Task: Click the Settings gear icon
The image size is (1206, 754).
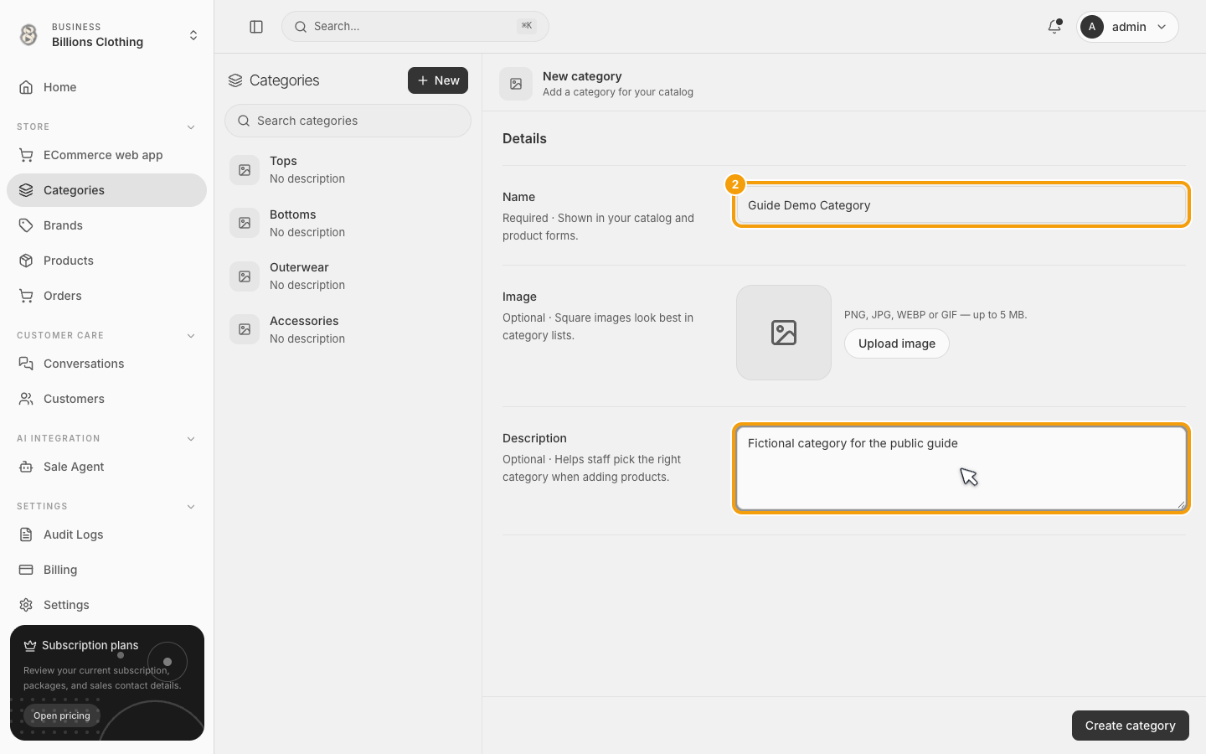Action: coord(26,605)
